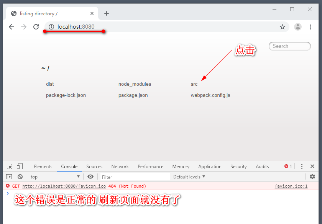Switch to the Sources tab
Image resolution: width=322 pixels, height=224 pixels.
(x=94, y=166)
